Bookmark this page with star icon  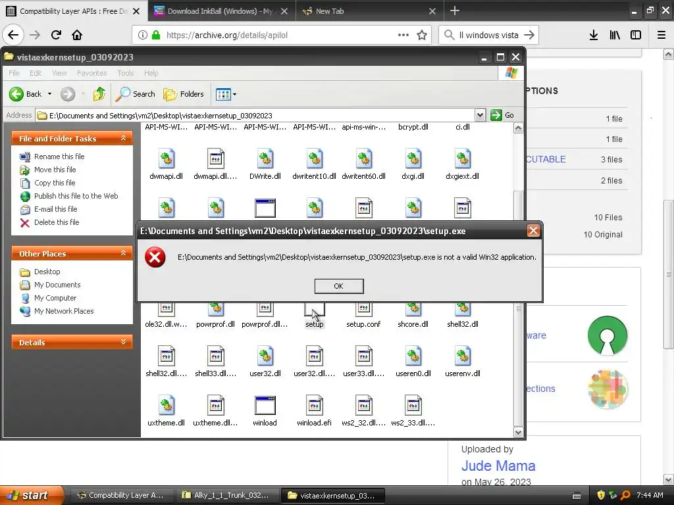coord(422,35)
